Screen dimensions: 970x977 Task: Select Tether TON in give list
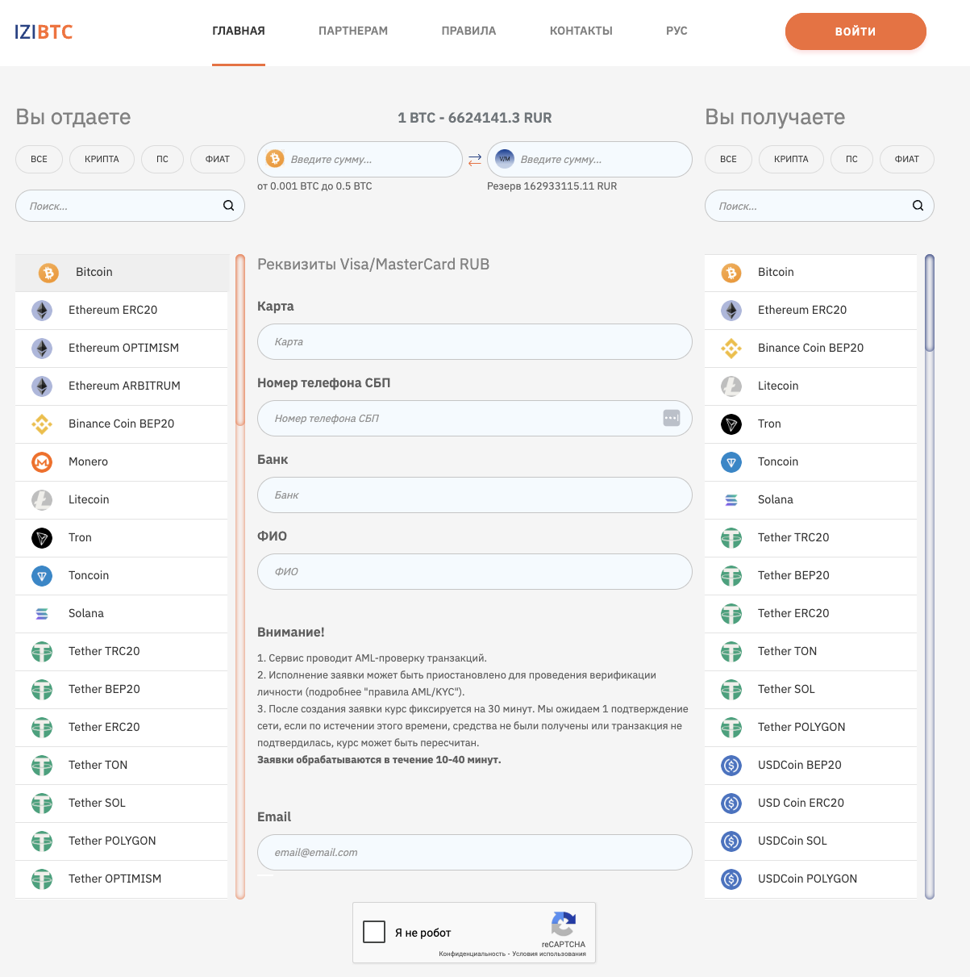click(122, 766)
